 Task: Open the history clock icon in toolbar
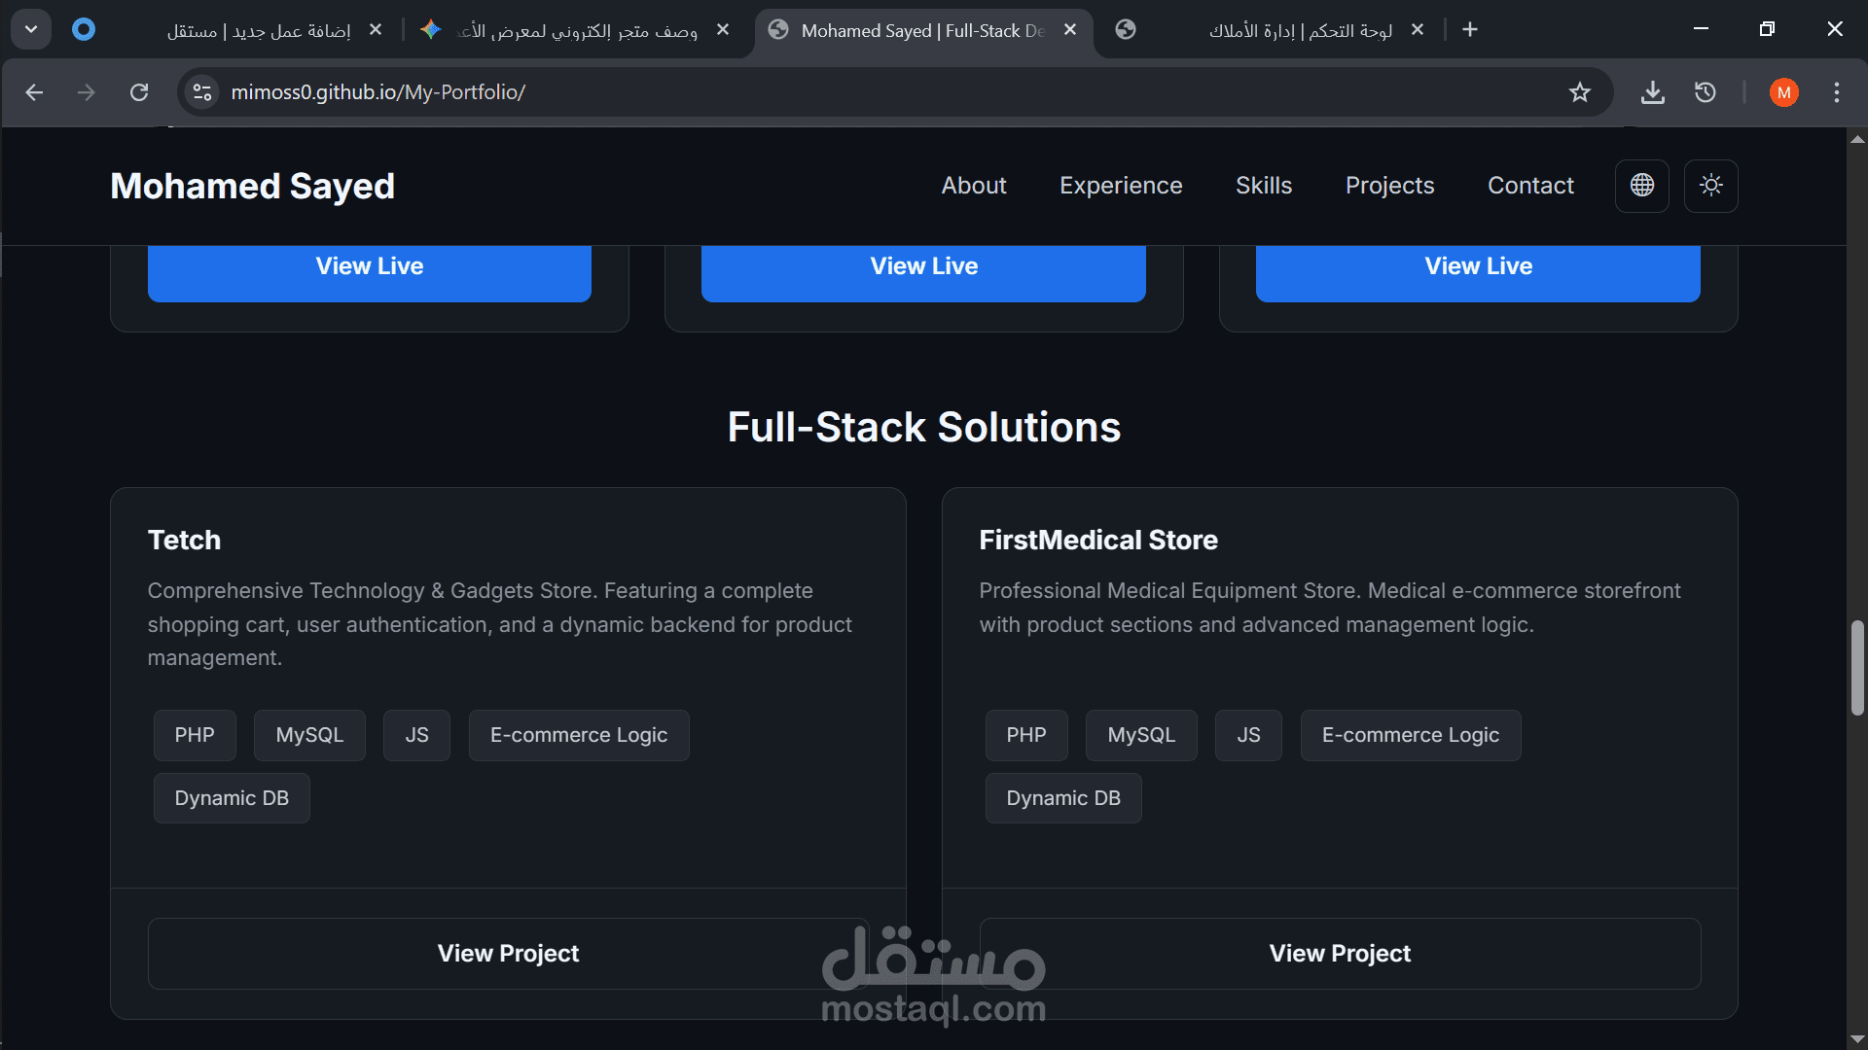(x=1705, y=92)
